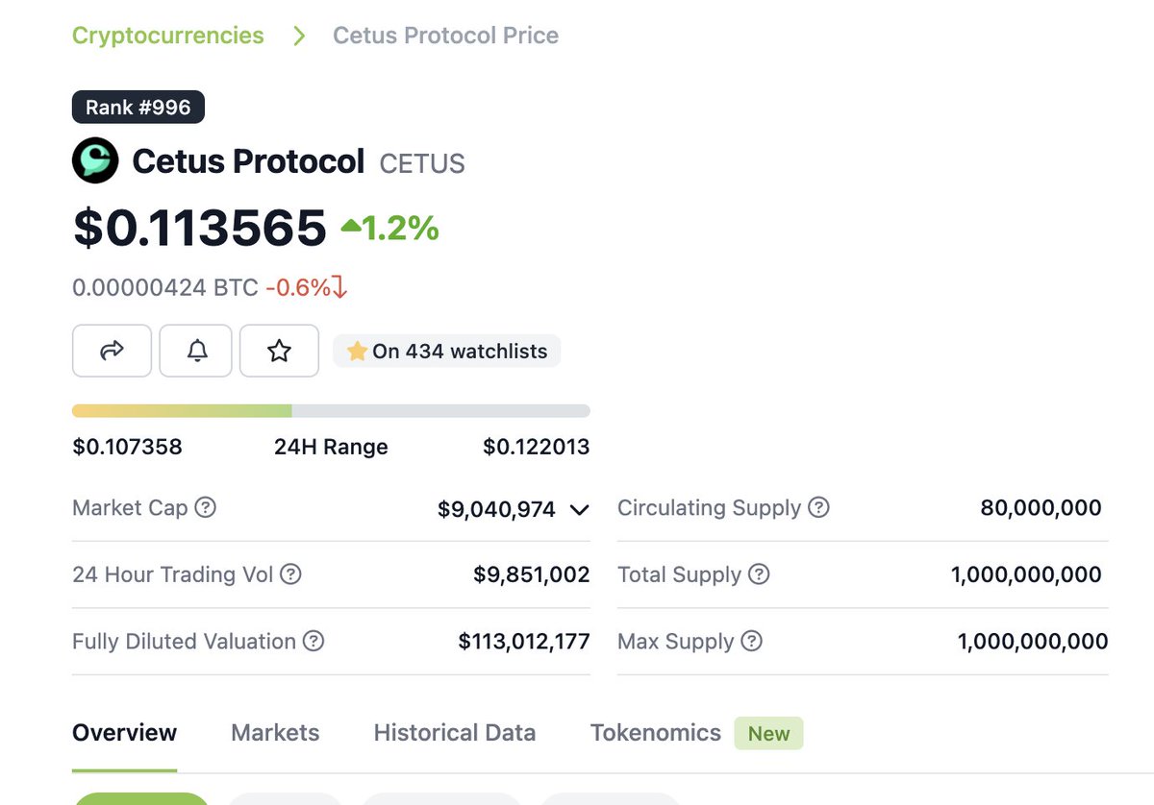The width and height of the screenshot is (1154, 805).
Task: Open Fully Diluted Valuation info icon
Action: [x=314, y=642]
